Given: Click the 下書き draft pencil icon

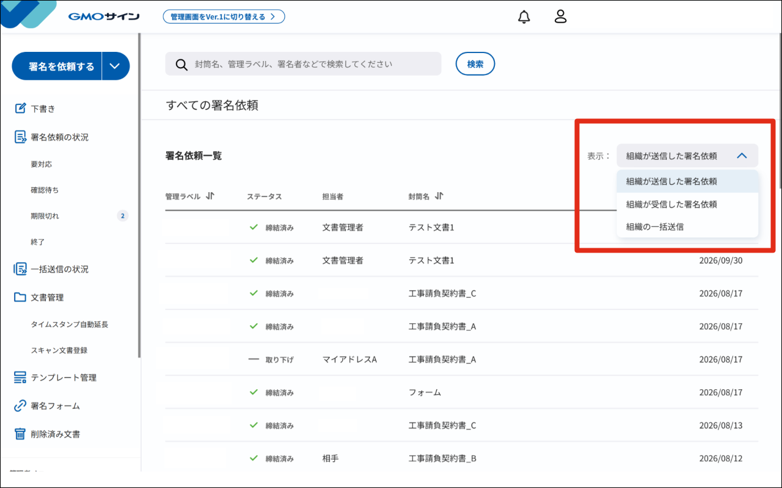Looking at the screenshot, I should click(x=20, y=109).
